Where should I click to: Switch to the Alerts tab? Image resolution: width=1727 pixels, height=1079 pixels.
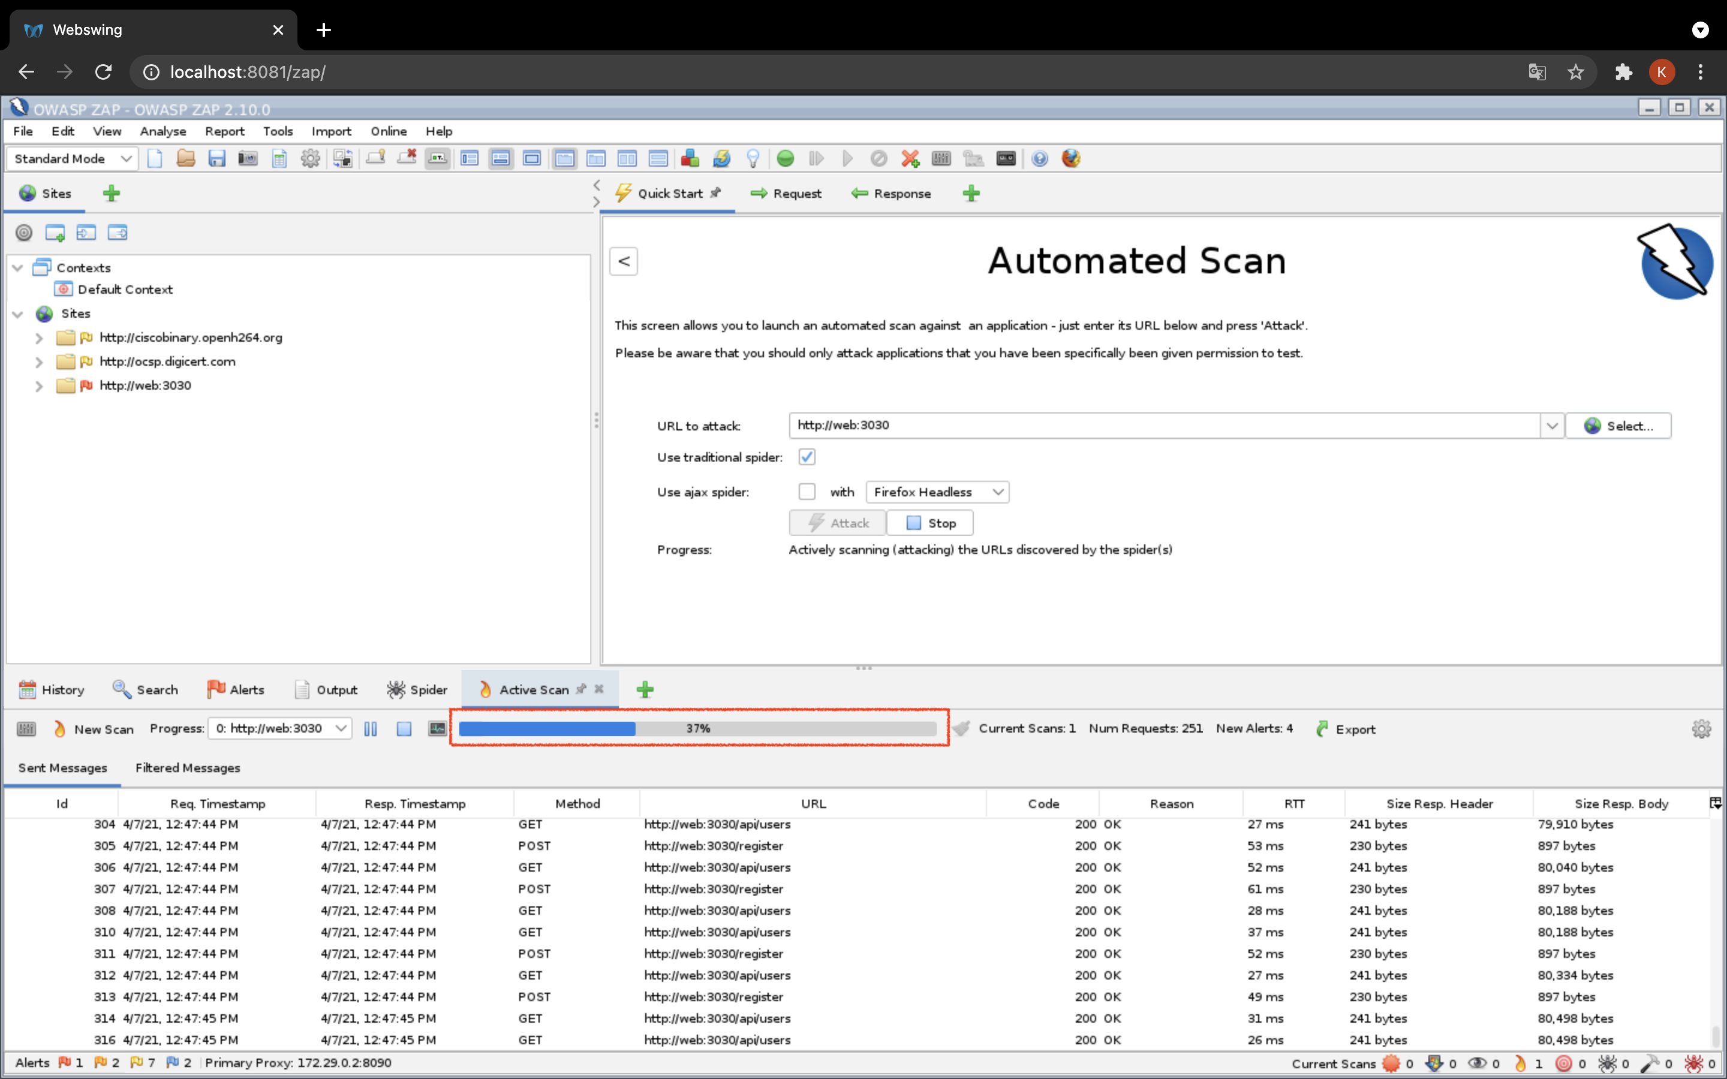(236, 689)
